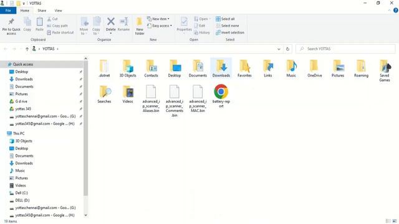Screen dimensions: 399x224
Task: Open the Favorites folder
Action: coord(244,68)
